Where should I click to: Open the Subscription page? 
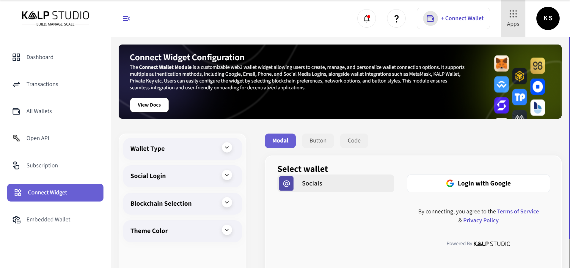42,166
